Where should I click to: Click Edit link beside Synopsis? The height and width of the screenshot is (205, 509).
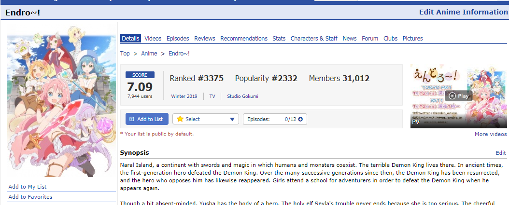pyautogui.click(x=501, y=153)
